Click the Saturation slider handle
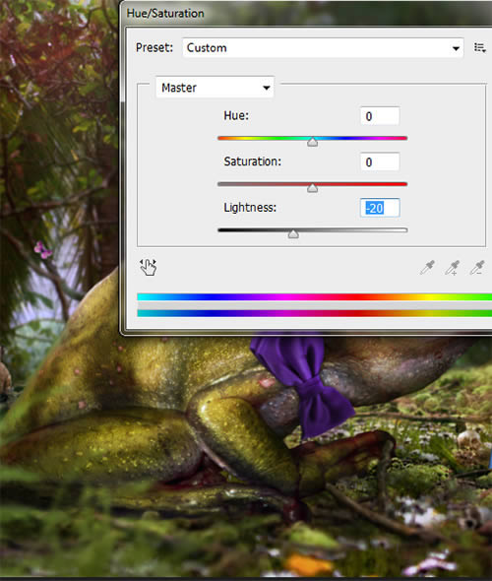The image size is (492, 581). (x=313, y=188)
